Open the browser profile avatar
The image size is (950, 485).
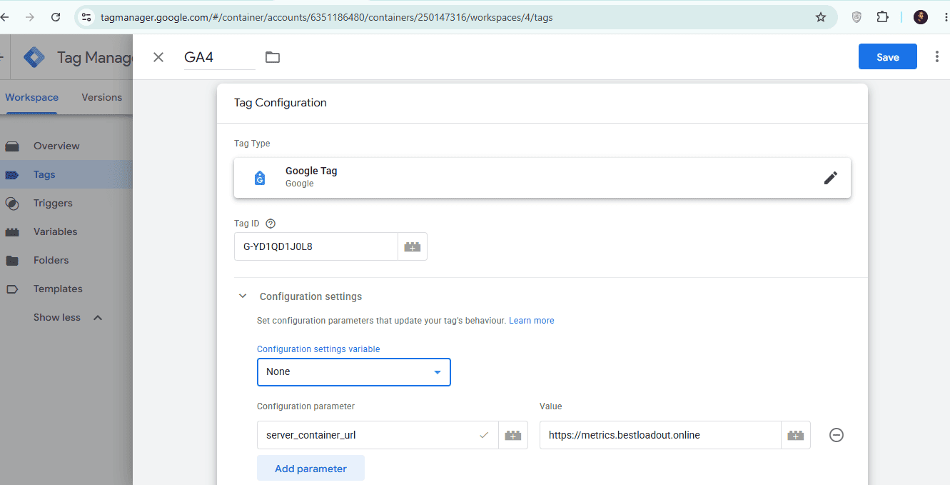click(921, 17)
